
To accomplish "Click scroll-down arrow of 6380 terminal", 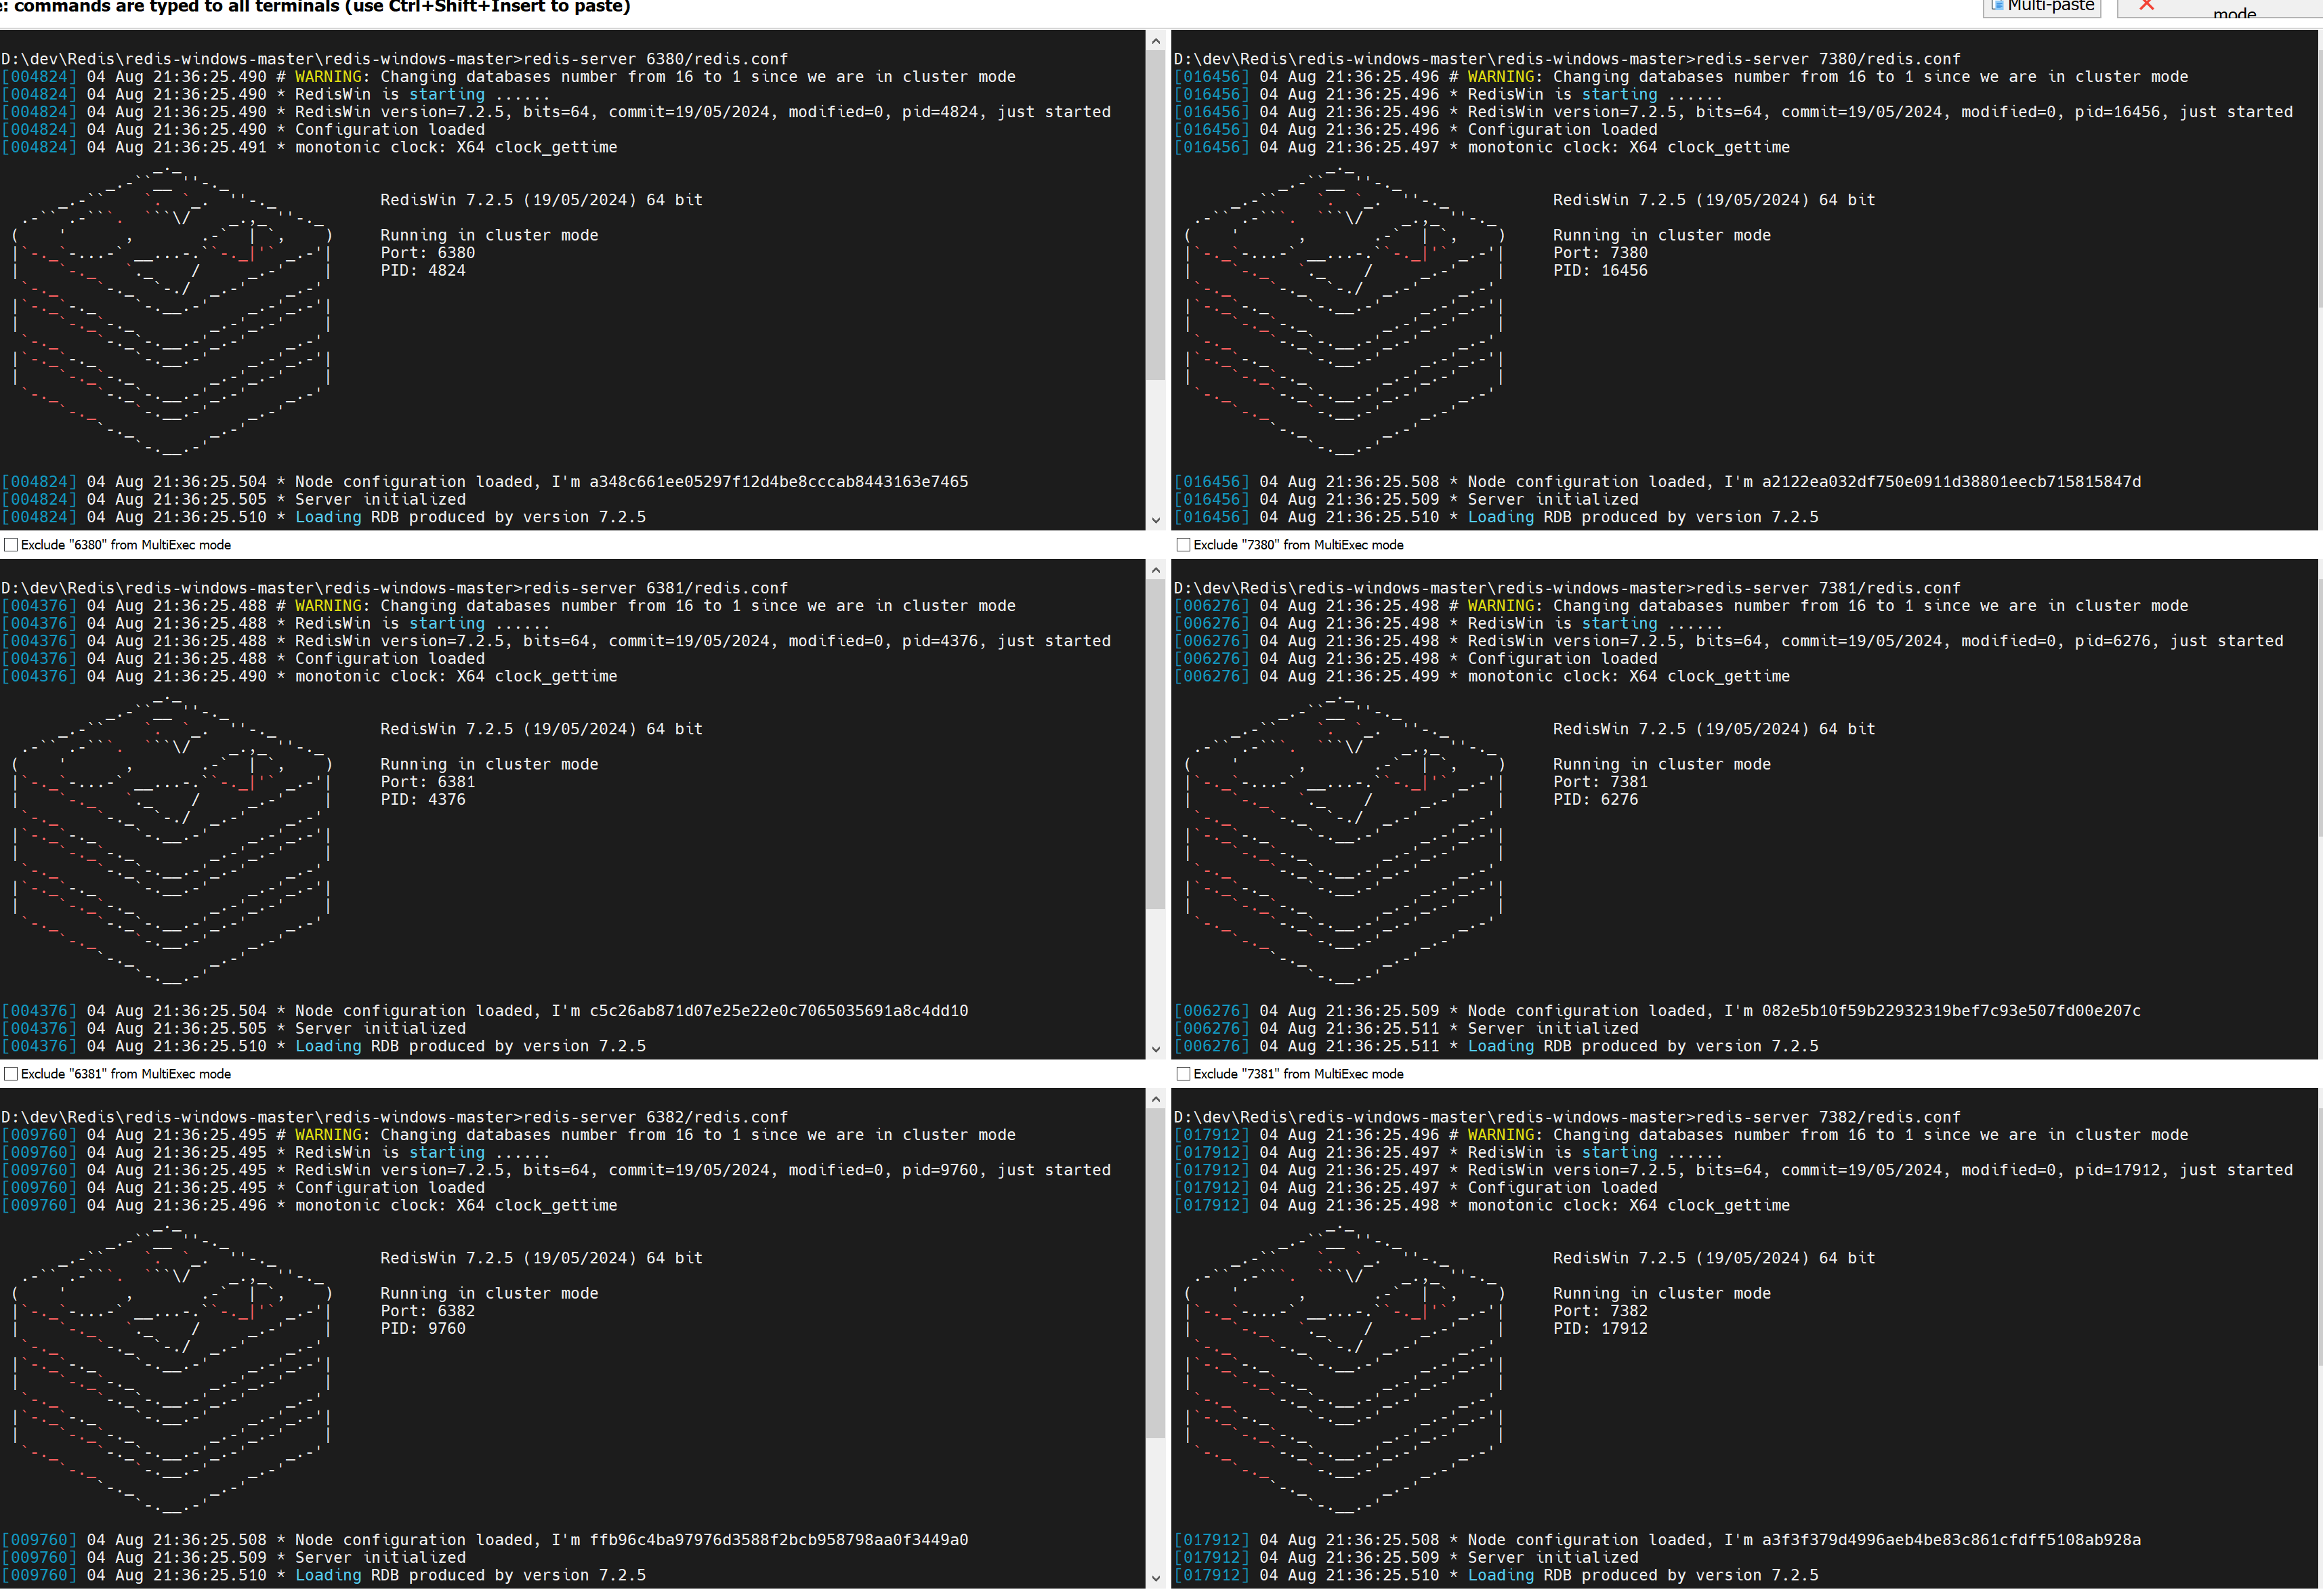I will (x=1156, y=520).
